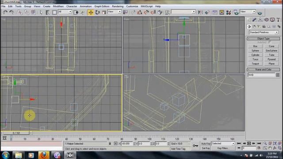Open the Modifiers menu
The height and width of the screenshot is (159, 283).
(58, 6)
